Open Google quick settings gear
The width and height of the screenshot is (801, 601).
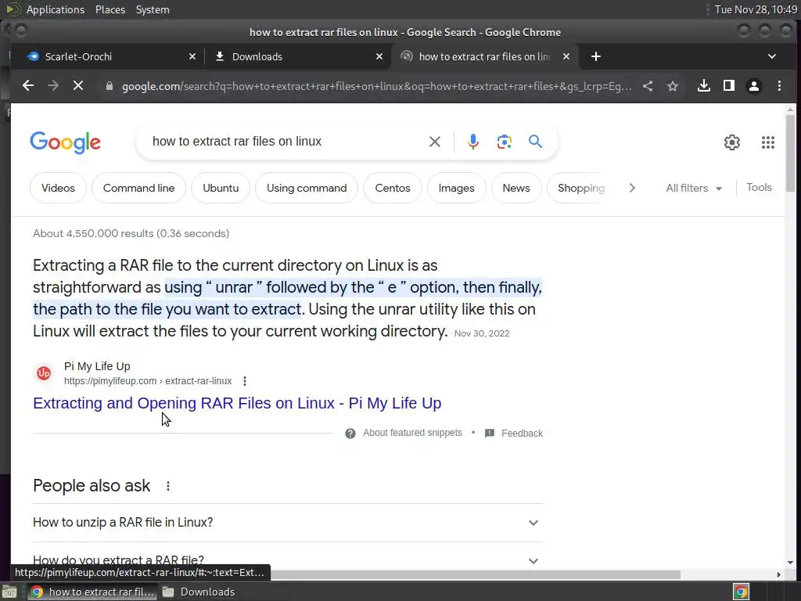[x=732, y=142]
